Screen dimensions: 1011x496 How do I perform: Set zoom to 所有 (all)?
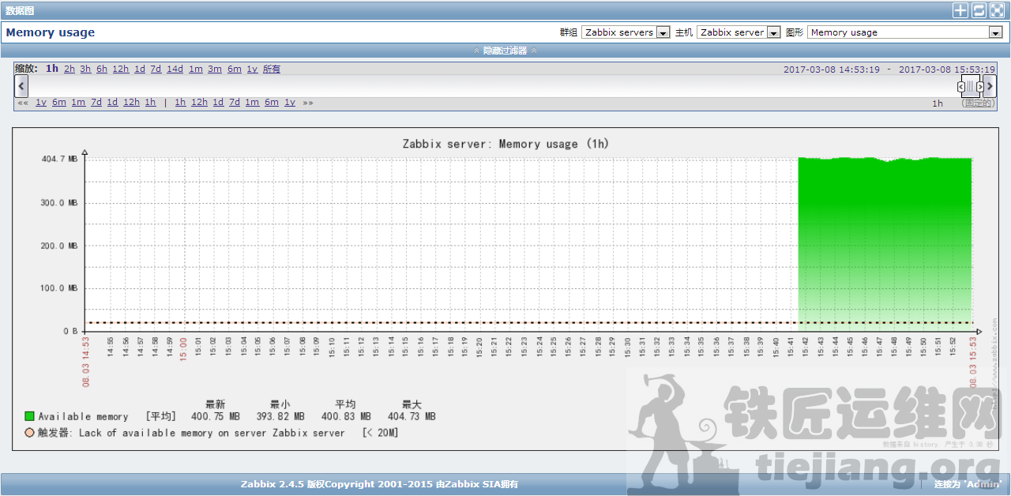coord(272,69)
